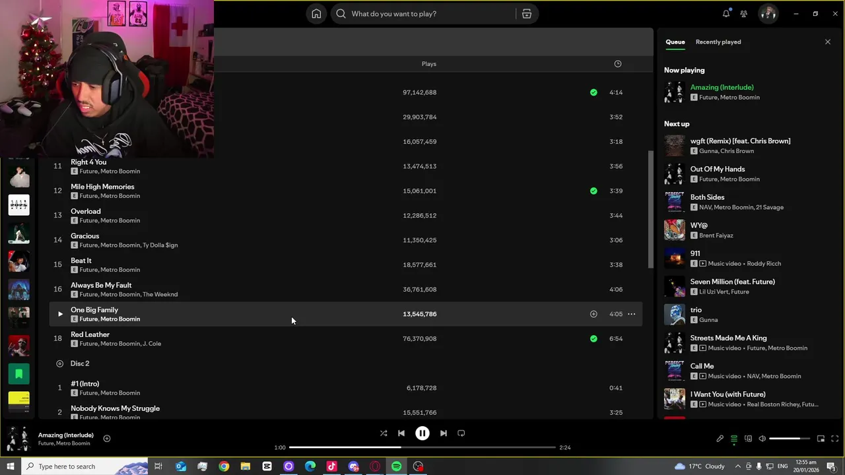Screen dimensions: 845x475
Task: Select I Want You (with Future) in the queue
Action: coord(728,395)
